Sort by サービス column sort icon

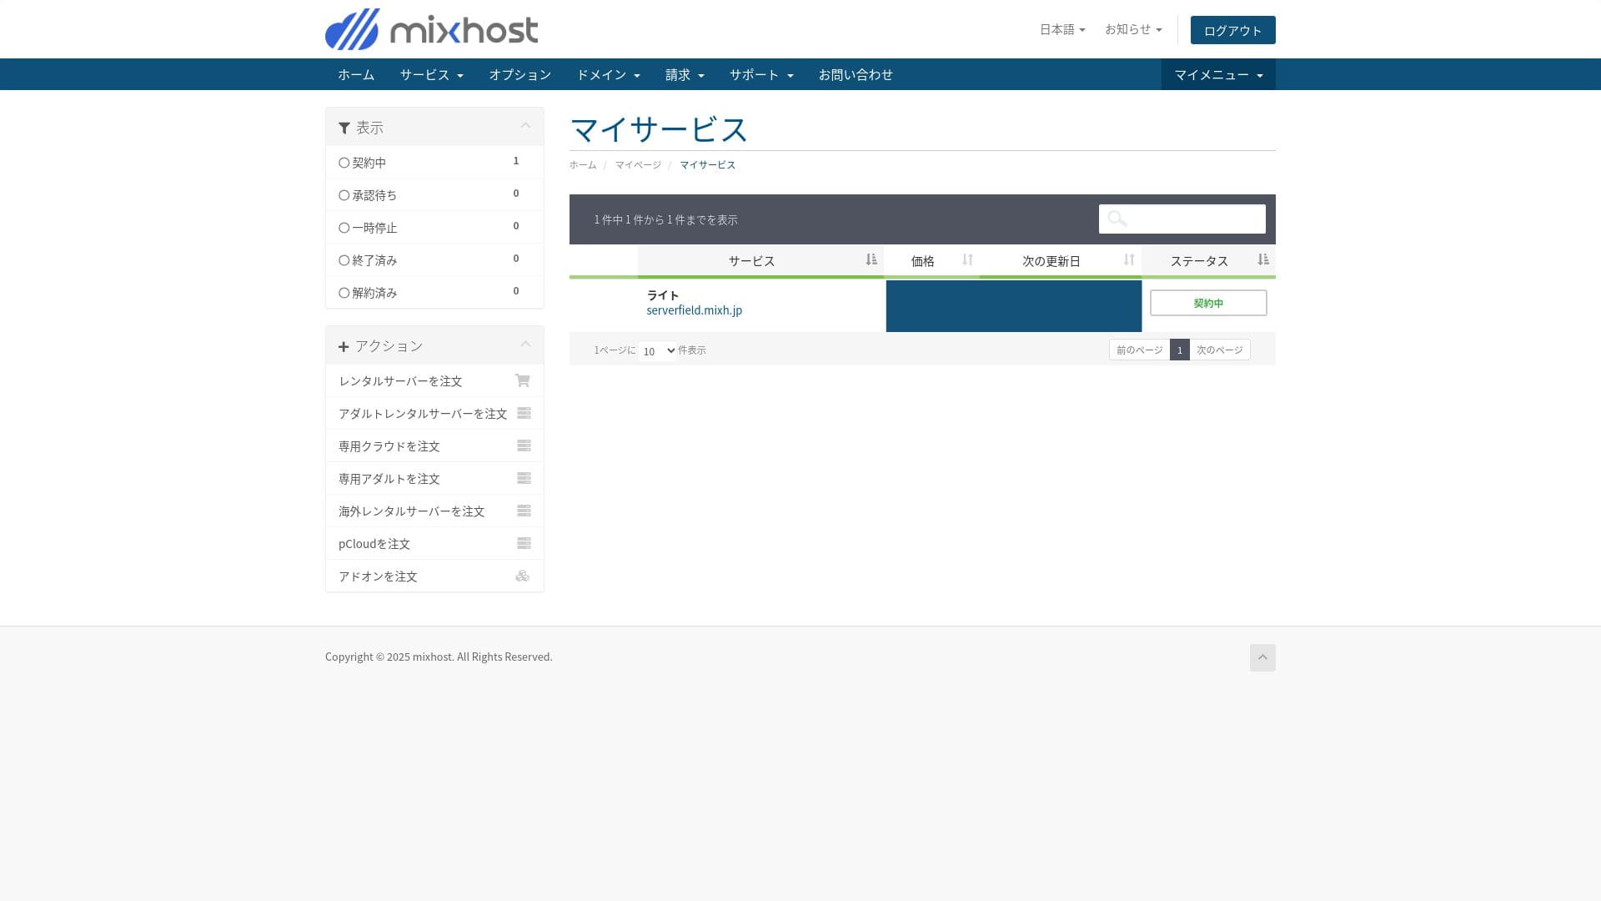[x=871, y=260]
